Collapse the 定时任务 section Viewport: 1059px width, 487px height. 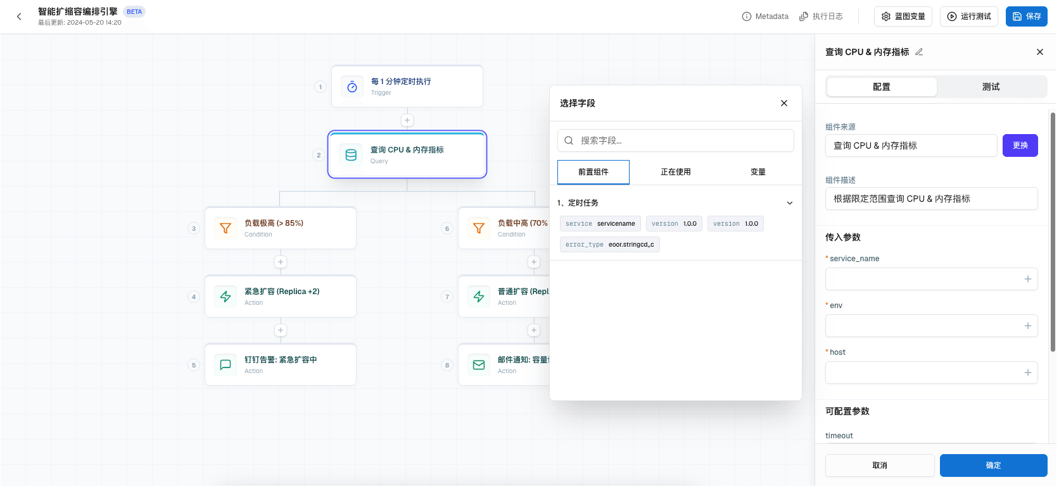(789, 203)
